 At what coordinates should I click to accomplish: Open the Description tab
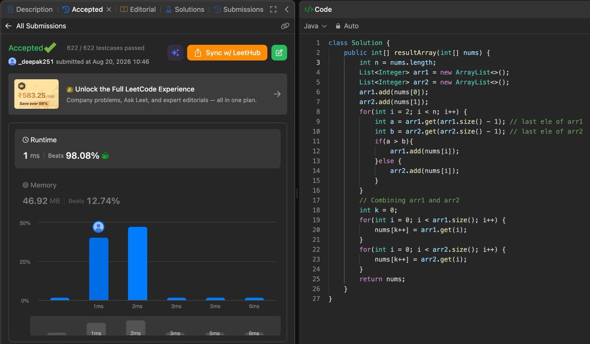pyautogui.click(x=30, y=9)
